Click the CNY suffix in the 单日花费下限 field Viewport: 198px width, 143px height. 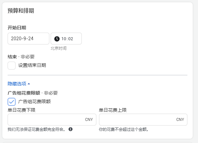click(x=89, y=120)
